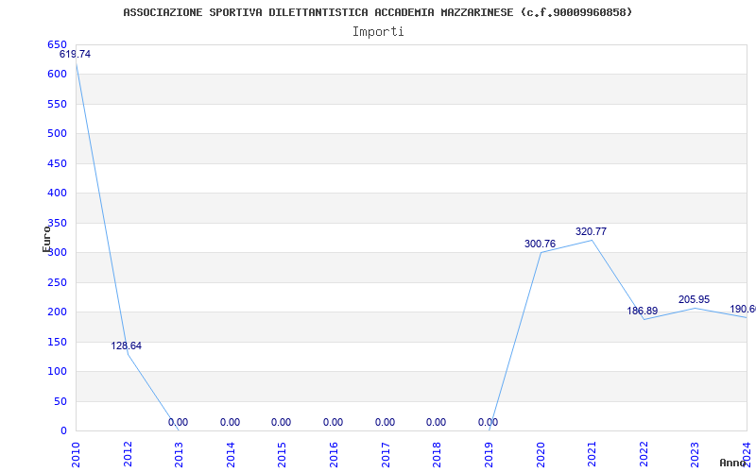Click the 650 y-axis tick value
Screen dimensions: 756x472
point(57,44)
